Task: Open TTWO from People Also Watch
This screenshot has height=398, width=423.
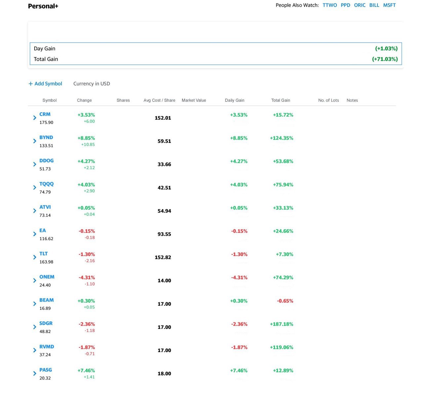Action: [x=330, y=5]
